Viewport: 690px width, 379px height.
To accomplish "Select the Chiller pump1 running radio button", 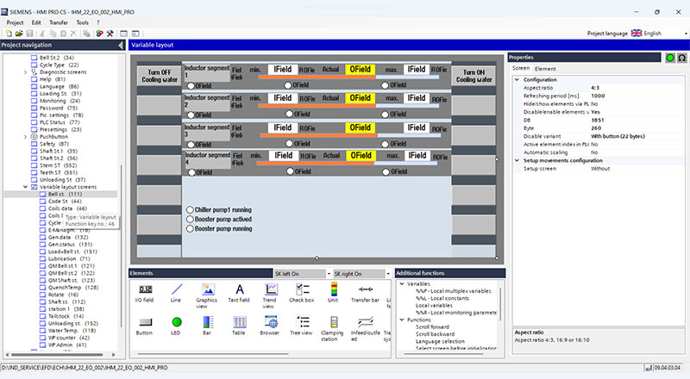I will click(190, 209).
